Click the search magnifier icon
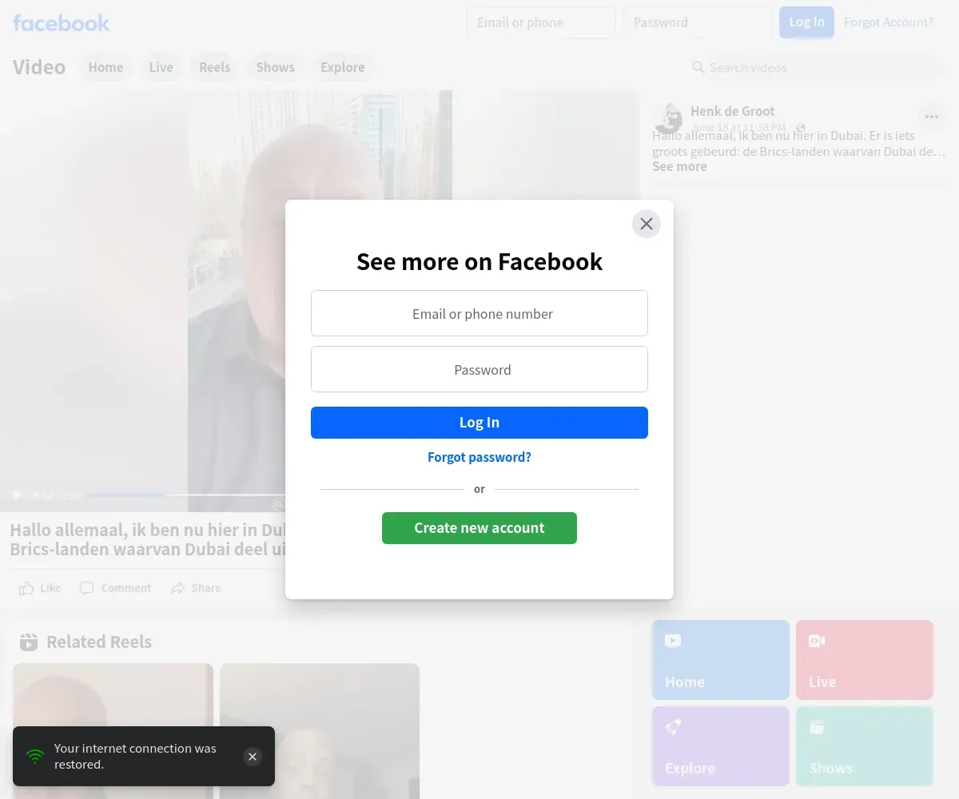The image size is (959, 799). coord(698,67)
